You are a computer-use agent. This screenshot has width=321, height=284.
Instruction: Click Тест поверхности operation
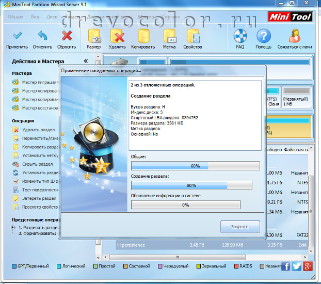coord(36,190)
